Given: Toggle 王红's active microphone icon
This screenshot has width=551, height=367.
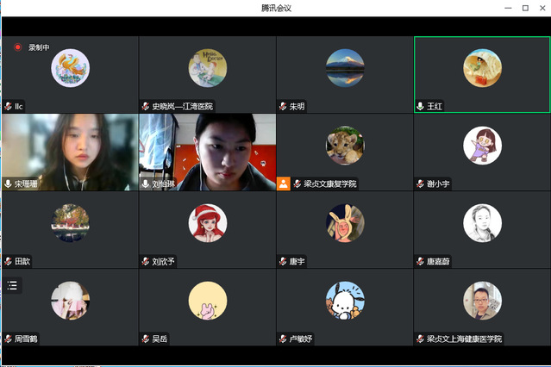Looking at the screenshot, I should click(421, 107).
